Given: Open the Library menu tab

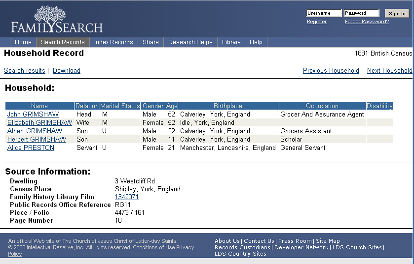Looking at the screenshot, I should (x=231, y=42).
